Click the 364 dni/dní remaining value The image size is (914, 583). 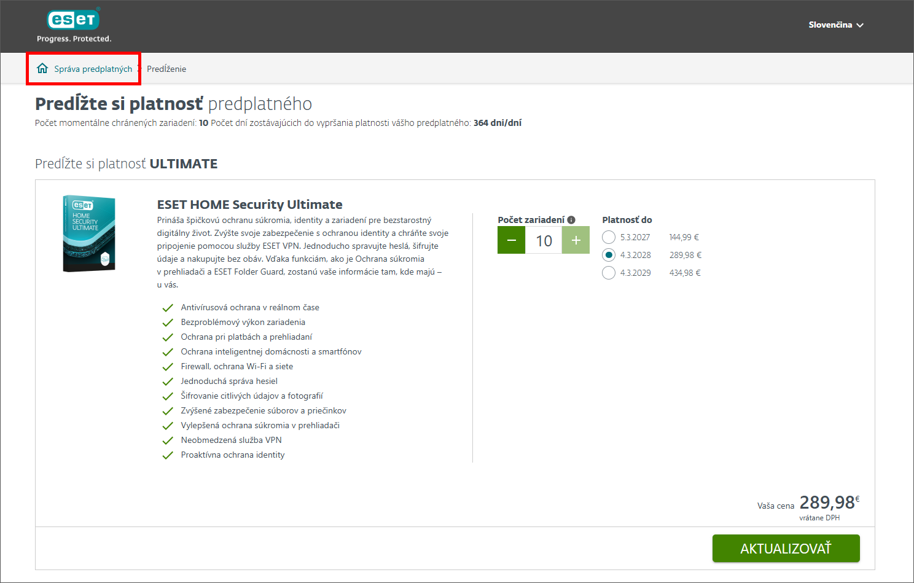(498, 123)
